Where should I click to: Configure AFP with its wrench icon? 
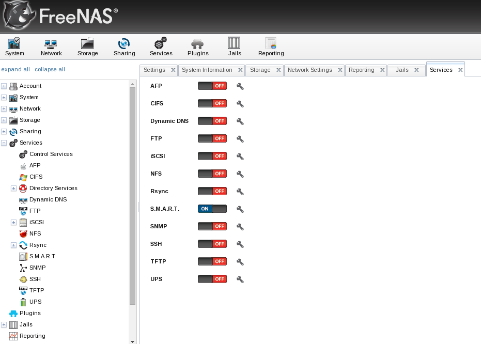240,86
